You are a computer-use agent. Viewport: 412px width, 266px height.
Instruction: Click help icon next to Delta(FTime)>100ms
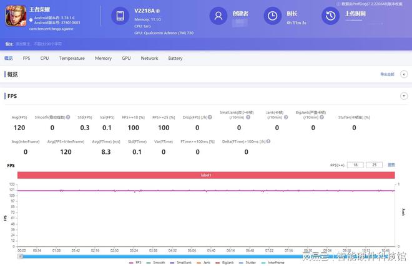268,141
